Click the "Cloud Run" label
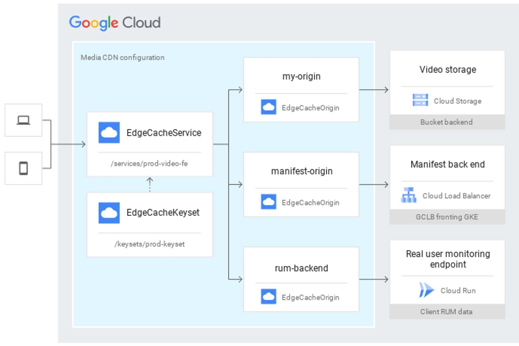 pyautogui.click(x=458, y=291)
